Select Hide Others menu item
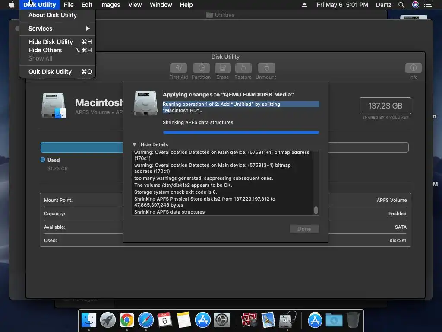The height and width of the screenshot is (332, 442). (57, 50)
